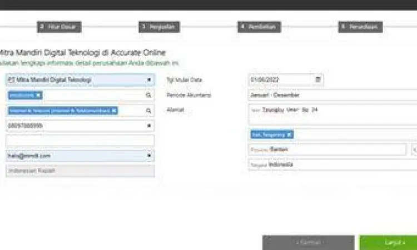Viewport: 417px width, 250px height.
Task: Open the Januari - Desember period dropdown
Action: point(332,95)
